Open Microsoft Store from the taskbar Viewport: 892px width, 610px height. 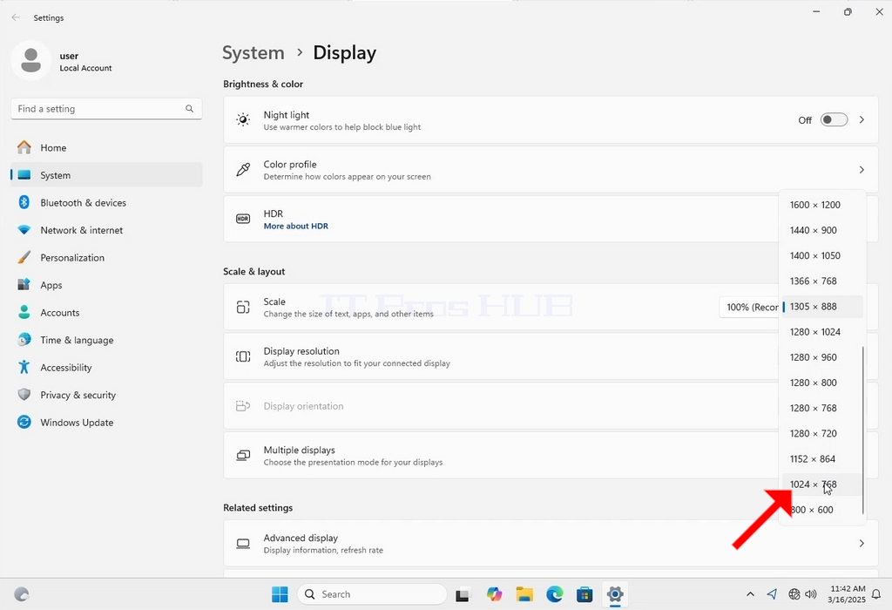585,594
